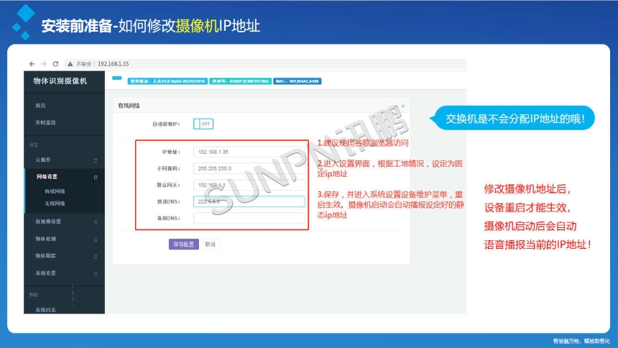Screen dimensions: 618x348
Task: Click the purple 保存配置 button
Action: click(x=184, y=244)
